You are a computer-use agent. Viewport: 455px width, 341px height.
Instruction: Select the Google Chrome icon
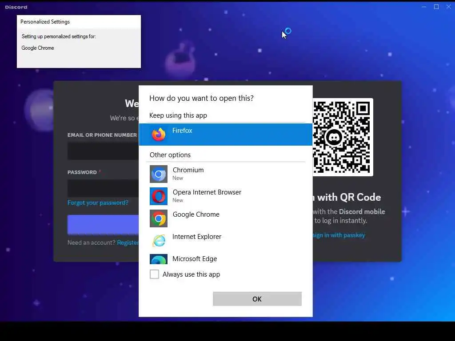point(159,218)
